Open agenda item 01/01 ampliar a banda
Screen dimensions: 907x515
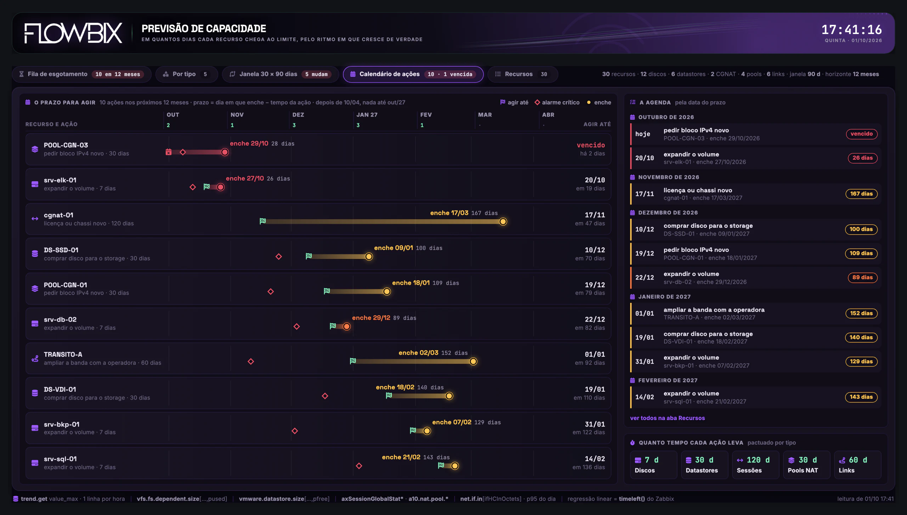(x=756, y=313)
